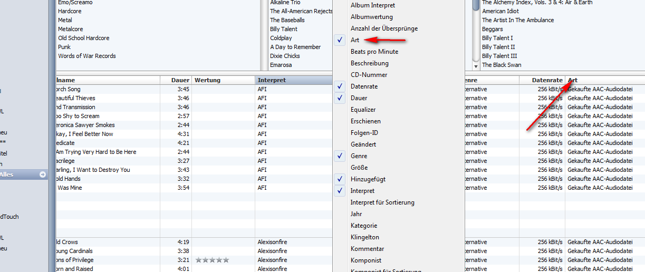Choose Anzahl der Übersprünge from the menu
645x272 pixels.
pos(384,28)
